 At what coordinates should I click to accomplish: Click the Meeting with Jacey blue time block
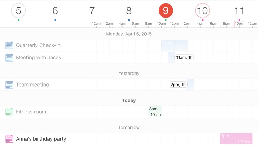171,57
